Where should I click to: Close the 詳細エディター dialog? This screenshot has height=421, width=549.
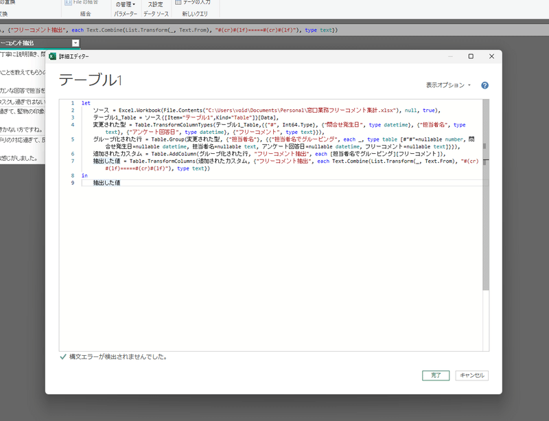pos(491,56)
